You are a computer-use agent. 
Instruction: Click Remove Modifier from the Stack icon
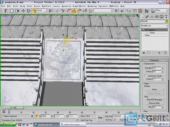click(x=159, y=53)
